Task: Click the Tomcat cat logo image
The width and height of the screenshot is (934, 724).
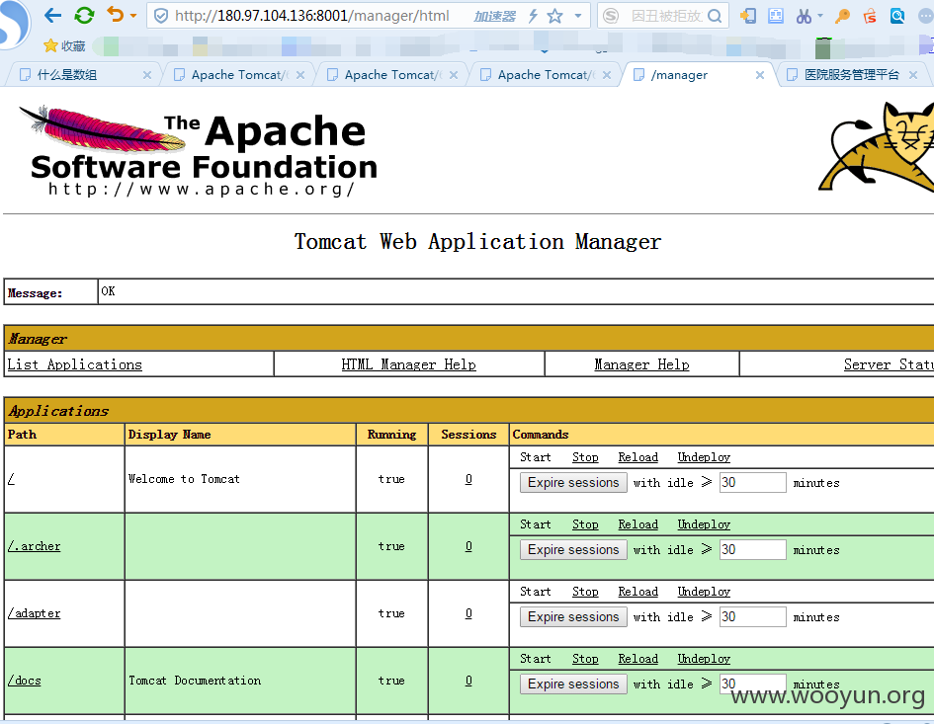Action: pos(876,147)
